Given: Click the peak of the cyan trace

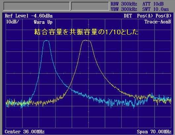Looking at the screenshot, I should coord(47,41).
